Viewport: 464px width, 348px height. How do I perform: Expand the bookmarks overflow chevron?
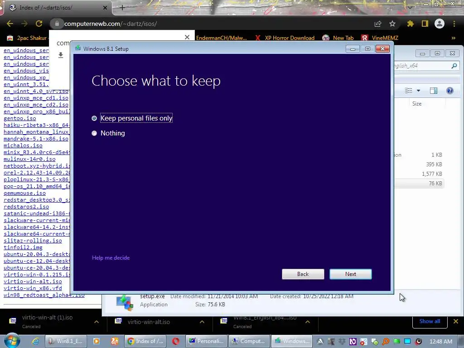coord(453,38)
